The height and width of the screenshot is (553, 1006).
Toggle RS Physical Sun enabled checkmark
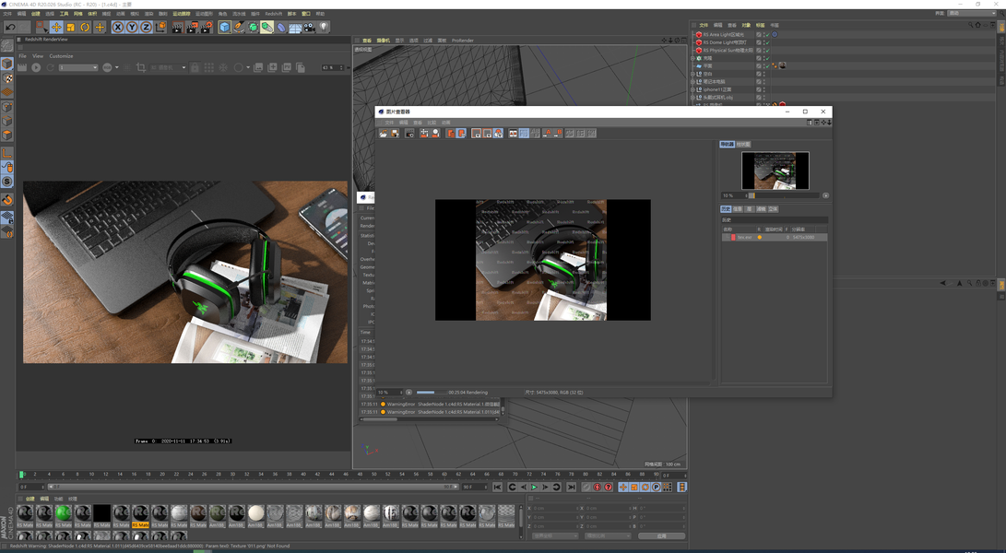pyautogui.click(x=766, y=50)
